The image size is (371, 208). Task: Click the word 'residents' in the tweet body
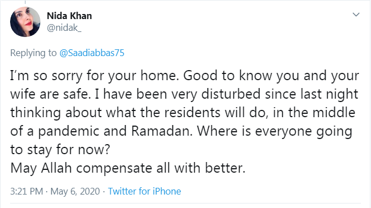pos(193,113)
